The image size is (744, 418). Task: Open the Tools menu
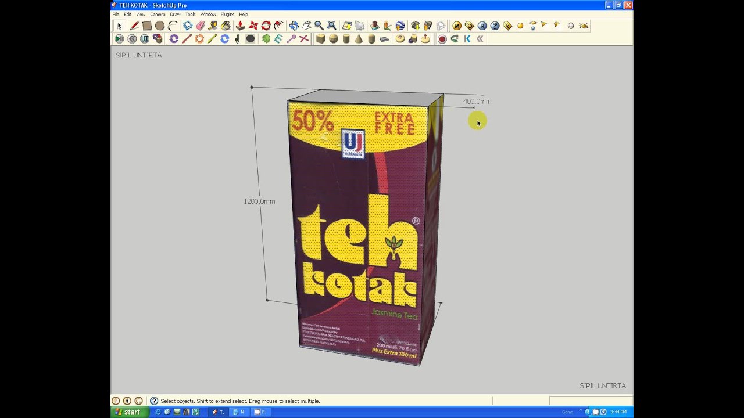tap(191, 14)
